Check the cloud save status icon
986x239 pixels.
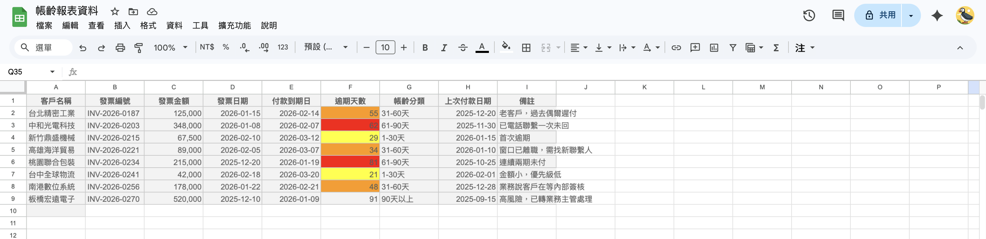[152, 12]
